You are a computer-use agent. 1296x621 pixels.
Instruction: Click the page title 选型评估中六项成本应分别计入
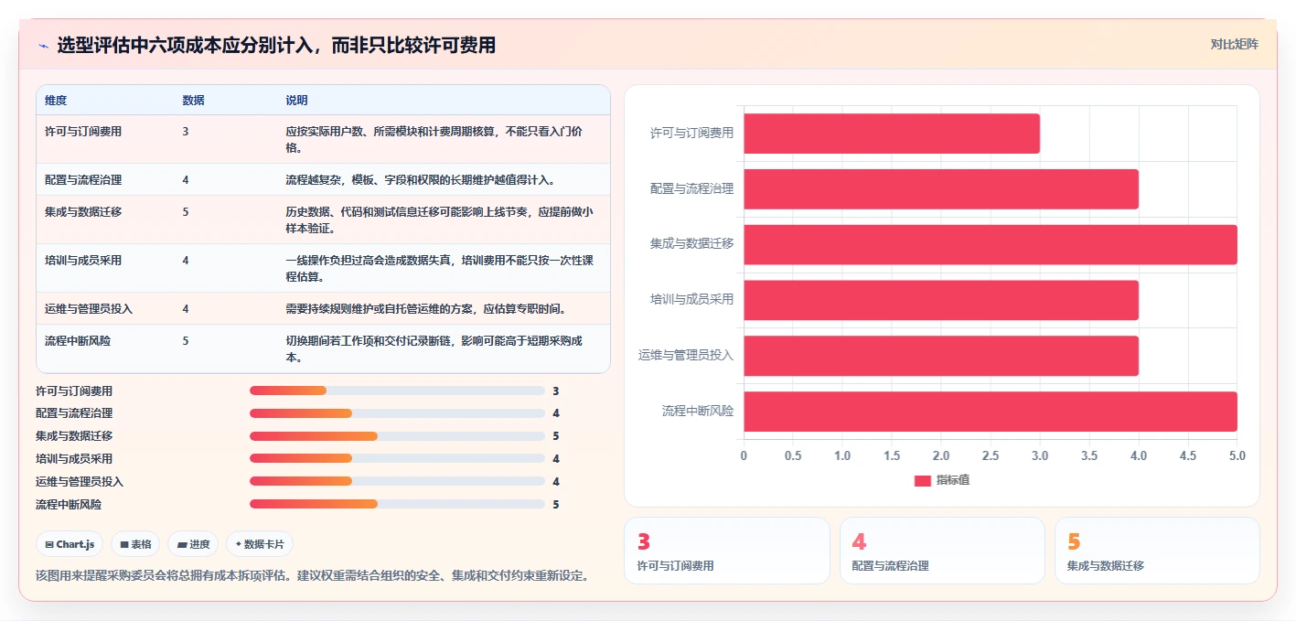pos(276,45)
